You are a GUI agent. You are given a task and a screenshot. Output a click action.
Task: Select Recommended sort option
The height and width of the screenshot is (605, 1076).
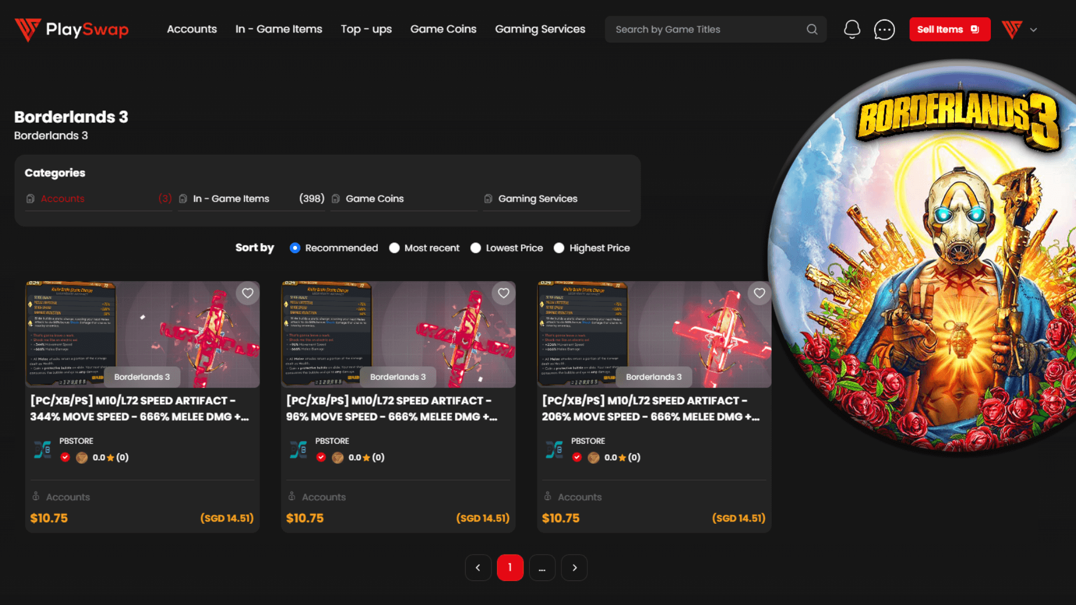point(295,248)
